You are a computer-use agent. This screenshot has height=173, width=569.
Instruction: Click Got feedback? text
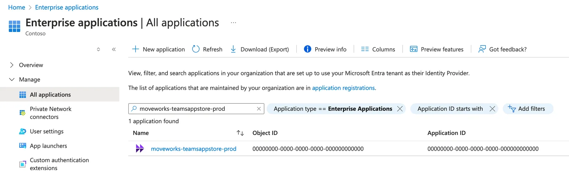[x=508, y=49]
